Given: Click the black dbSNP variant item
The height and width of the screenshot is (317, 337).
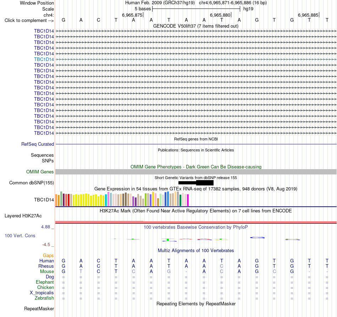Looking at the screenshot, I should click(x=196, y=183).
